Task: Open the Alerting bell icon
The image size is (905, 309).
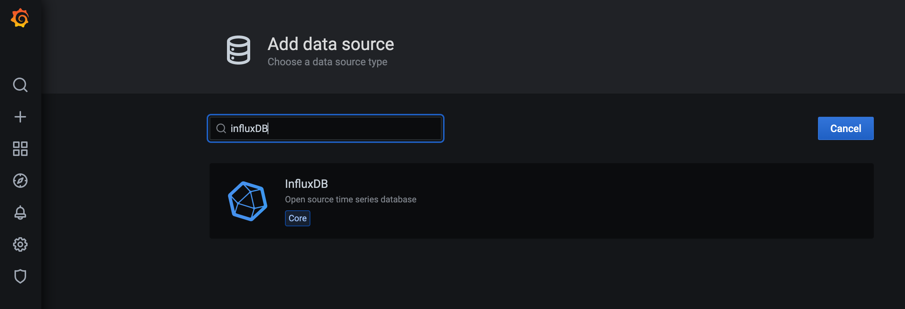Action: [x=20, y=213]
